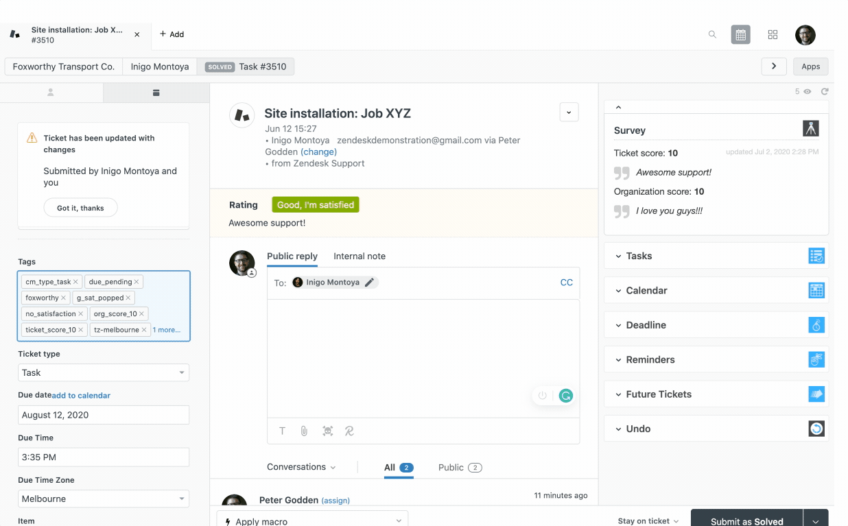Select the Public reply tab
848x526 pixels.
pyautogui.click(x=292, y=256)
